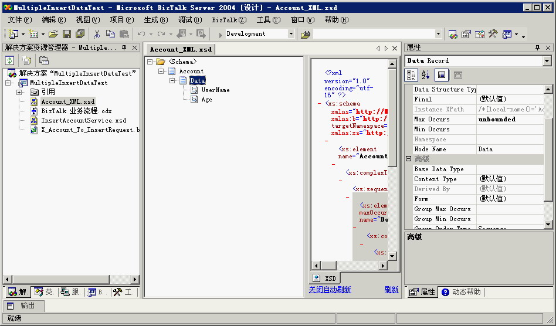Collapse the 高级 property category
Viewport: 556px width, 326px height.
click(408, 159)
